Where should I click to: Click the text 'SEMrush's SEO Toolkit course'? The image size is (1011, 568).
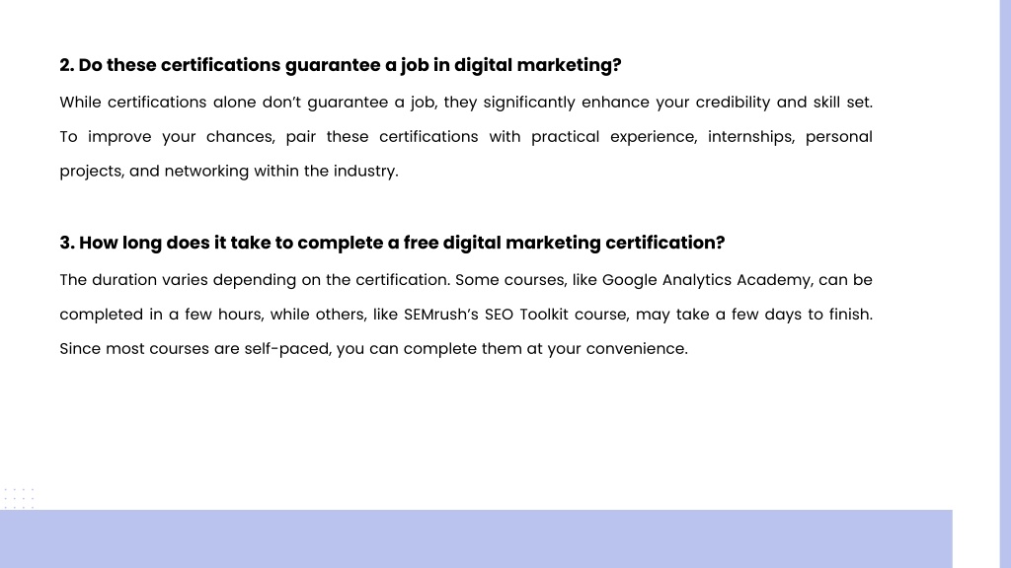[x=515, y=315]
